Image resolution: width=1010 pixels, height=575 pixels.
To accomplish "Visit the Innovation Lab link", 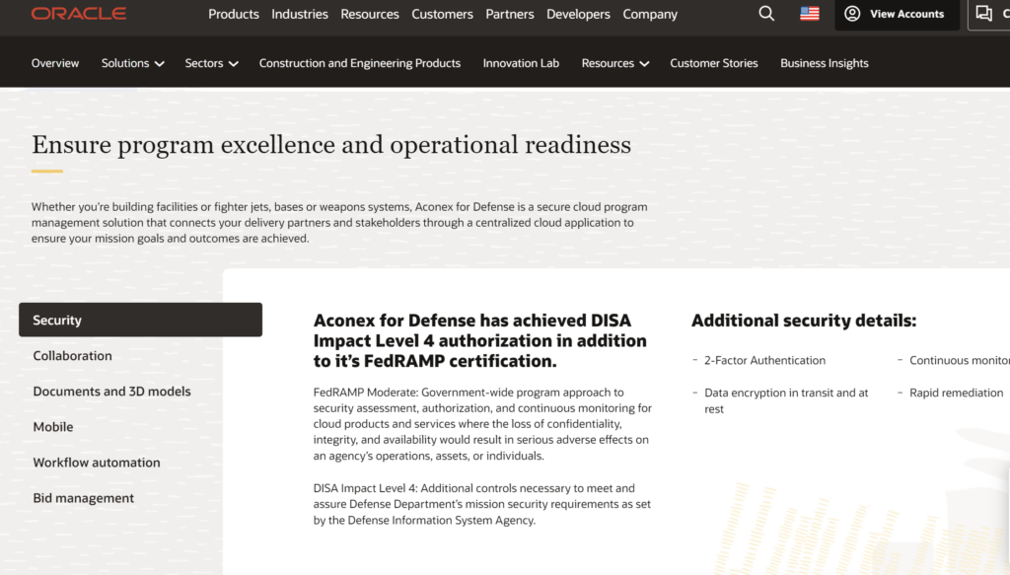I will point(521,63).
